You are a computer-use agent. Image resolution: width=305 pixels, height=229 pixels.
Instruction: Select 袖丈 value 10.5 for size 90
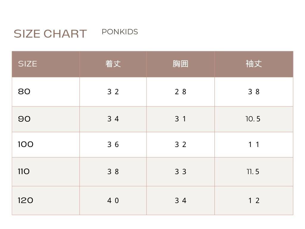pos(253,119)
